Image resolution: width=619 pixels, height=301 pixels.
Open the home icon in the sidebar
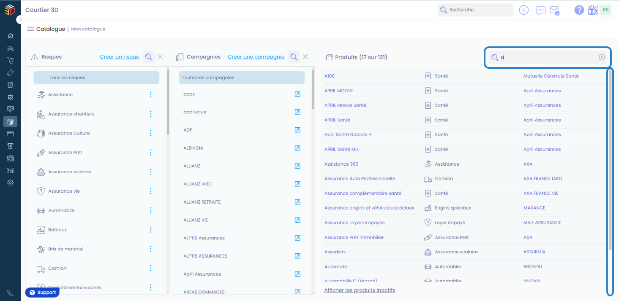10,36
